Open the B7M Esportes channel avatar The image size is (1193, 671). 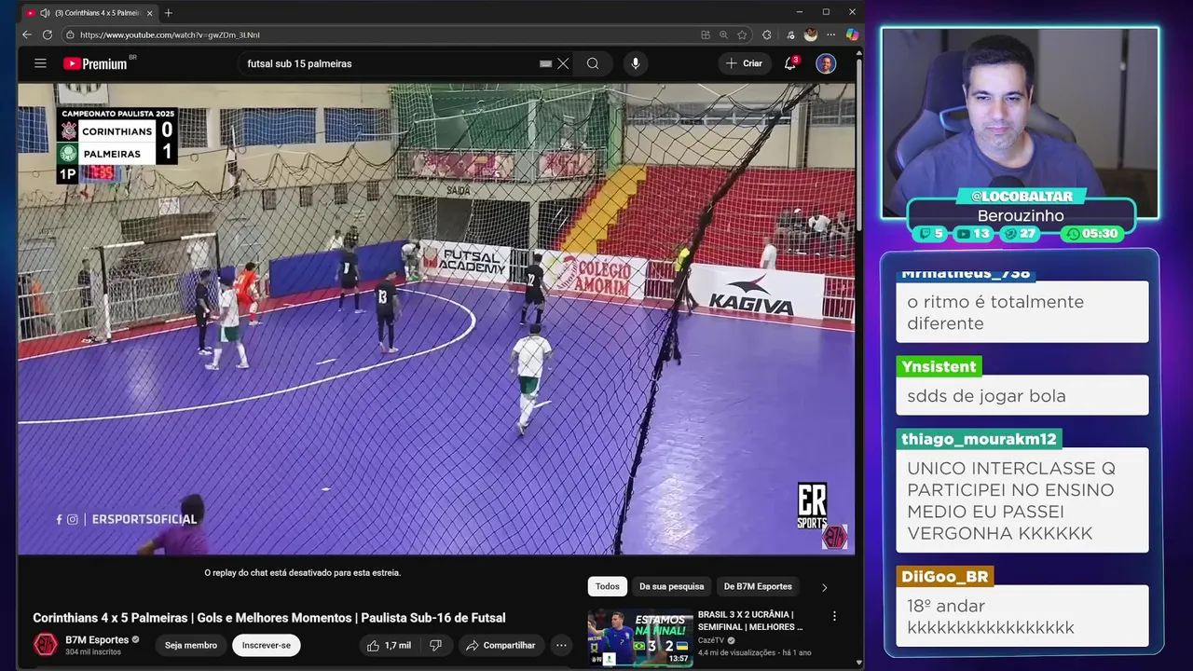pos(45,645)
